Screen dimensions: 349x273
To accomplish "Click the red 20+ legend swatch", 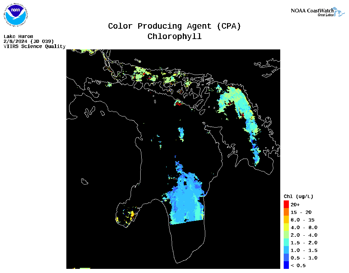I will pyautogui.click(x=286, y=205).
